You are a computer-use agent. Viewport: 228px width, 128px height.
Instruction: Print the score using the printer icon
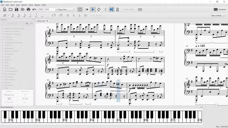28,10
